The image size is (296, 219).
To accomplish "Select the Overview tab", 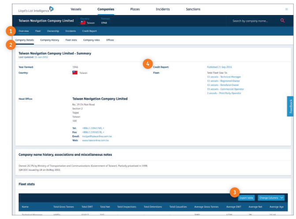I will pyautogui.click(x=23, y=31).
